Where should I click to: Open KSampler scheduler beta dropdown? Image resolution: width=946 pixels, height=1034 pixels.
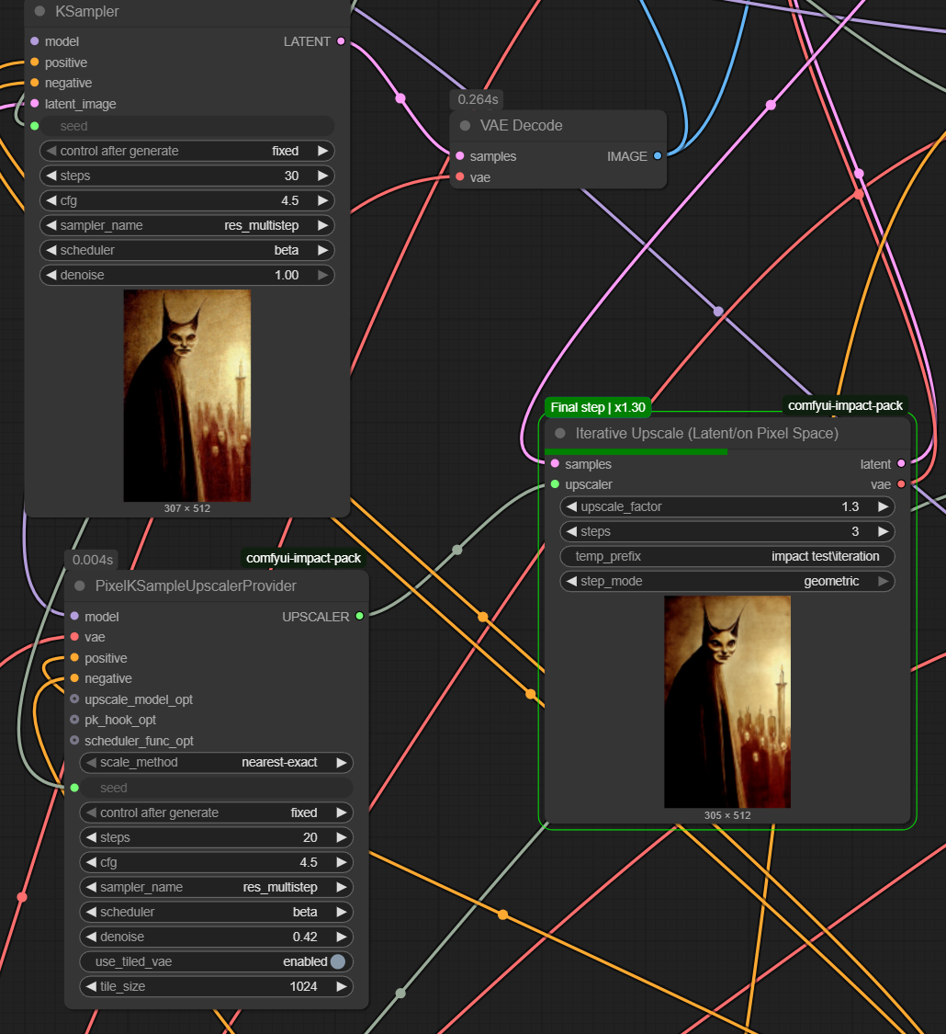[187, 251]
